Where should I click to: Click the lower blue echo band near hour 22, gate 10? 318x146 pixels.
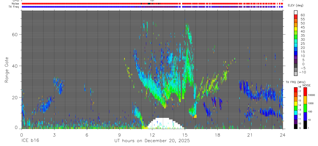[x=268, y=112]
